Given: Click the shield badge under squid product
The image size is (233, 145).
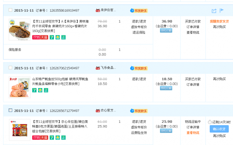Looking at the screenshot, I should point(40,90).
